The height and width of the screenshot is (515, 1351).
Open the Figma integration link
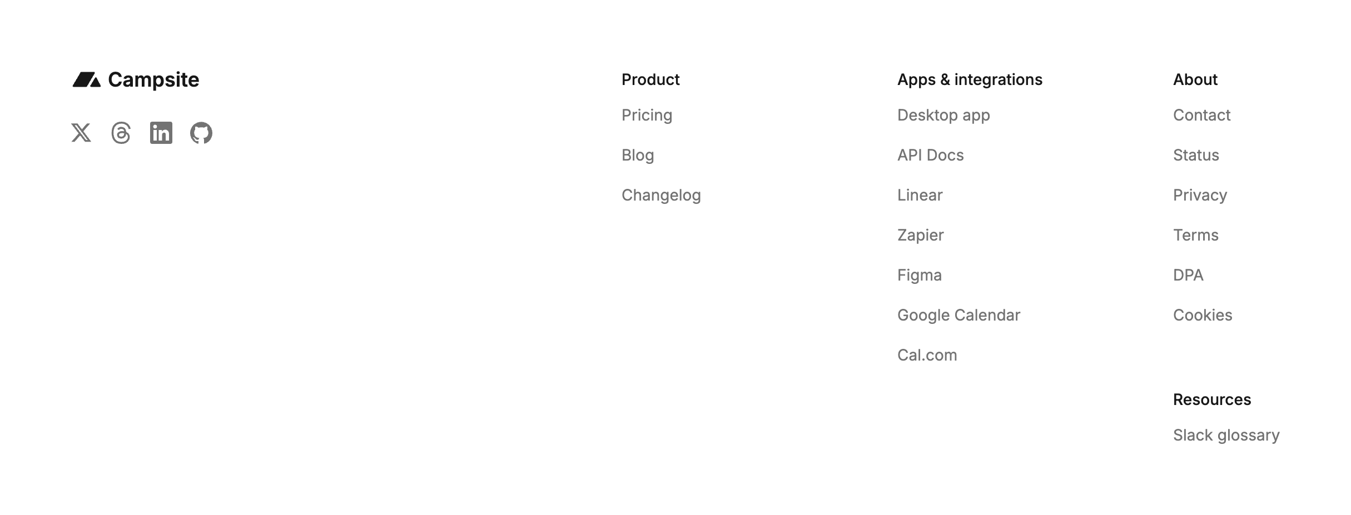point(919,276)
